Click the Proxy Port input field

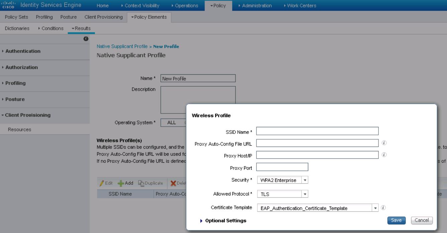[282, 167]
